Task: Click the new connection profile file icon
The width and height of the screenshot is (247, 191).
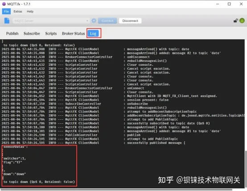Action: [x=7, y=20]
